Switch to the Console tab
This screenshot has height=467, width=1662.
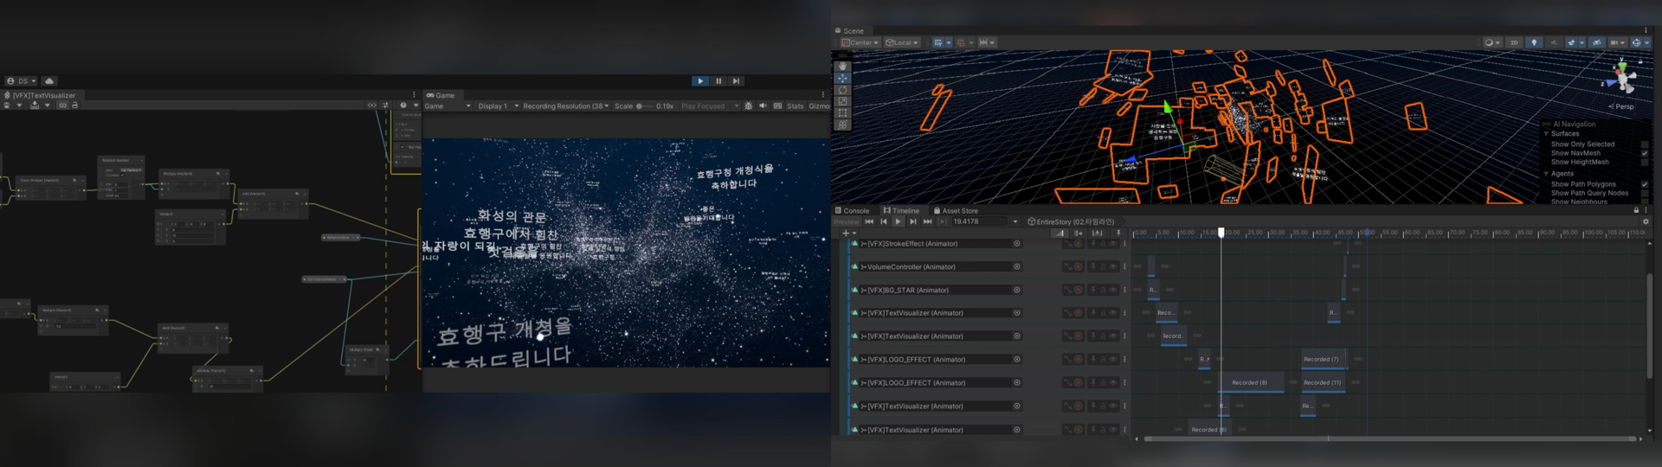point(853,211)
